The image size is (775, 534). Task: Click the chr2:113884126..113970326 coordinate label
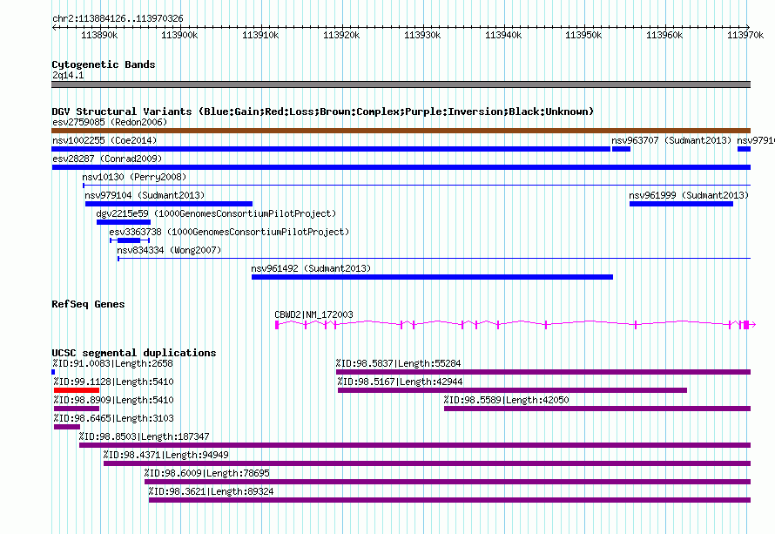pos(118,18)
